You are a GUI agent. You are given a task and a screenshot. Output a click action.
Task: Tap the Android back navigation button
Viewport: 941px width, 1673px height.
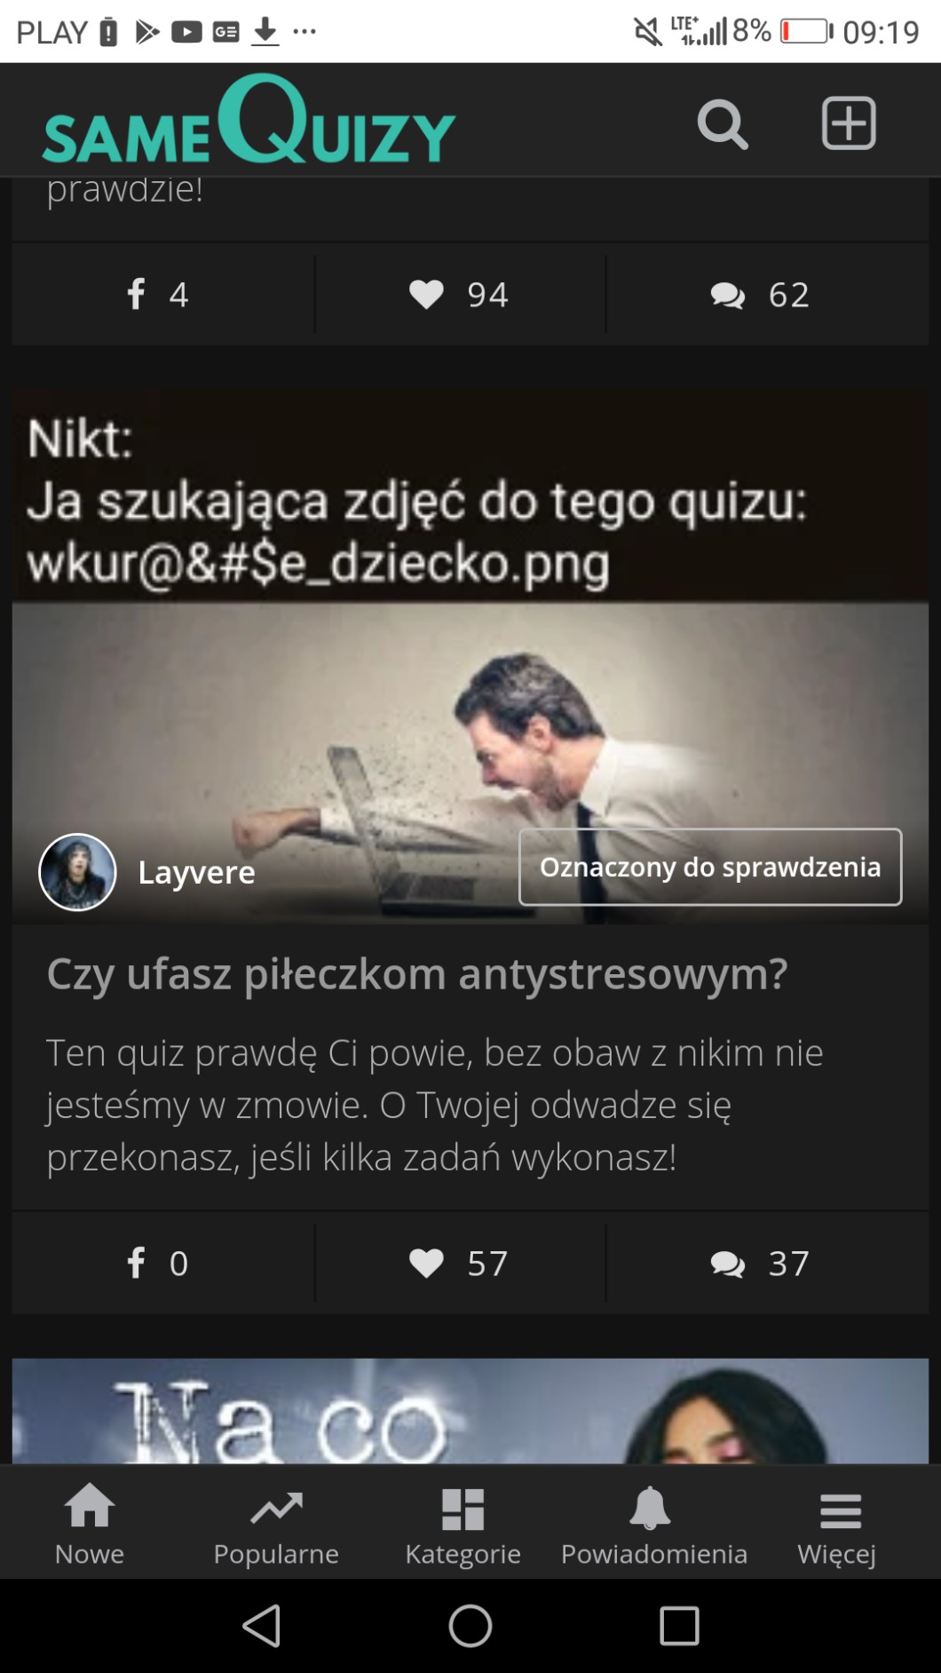pyautogui.click(x=262, y=1626)
